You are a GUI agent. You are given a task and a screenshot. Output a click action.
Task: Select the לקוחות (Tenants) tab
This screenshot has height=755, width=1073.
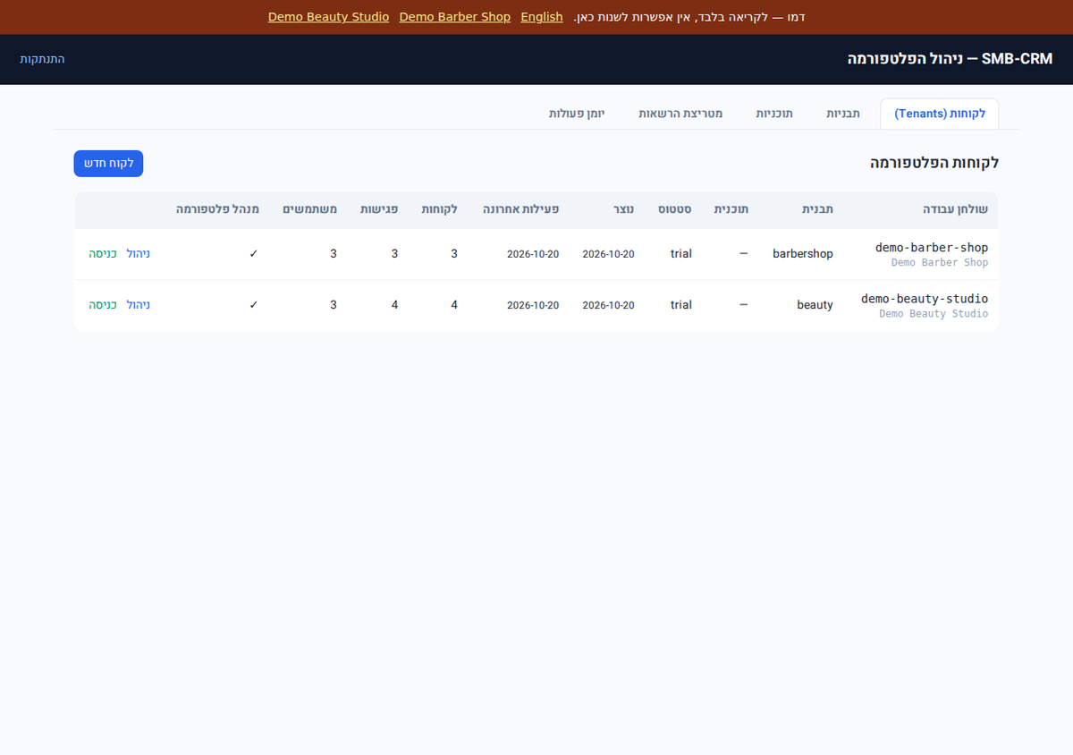point(940,114)
